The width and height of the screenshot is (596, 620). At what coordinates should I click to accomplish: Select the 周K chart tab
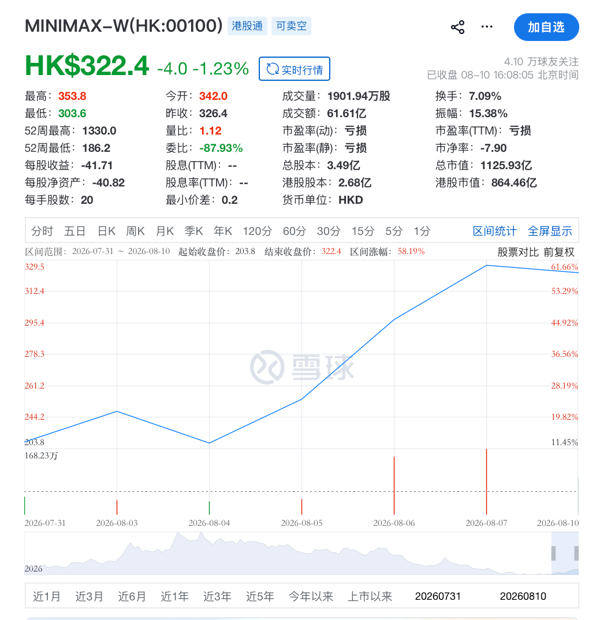pyautogui.click(x=135, y=231)
